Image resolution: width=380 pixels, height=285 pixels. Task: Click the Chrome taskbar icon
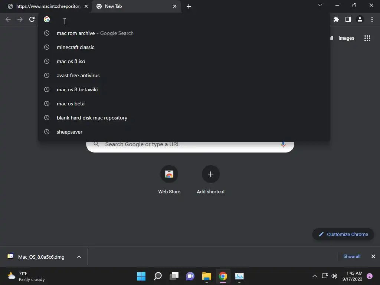[223, 276]
